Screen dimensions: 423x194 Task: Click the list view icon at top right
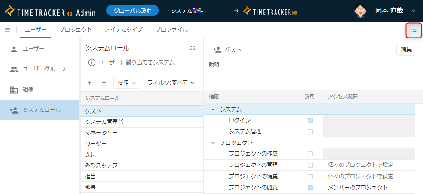click(x=413, y=30)
